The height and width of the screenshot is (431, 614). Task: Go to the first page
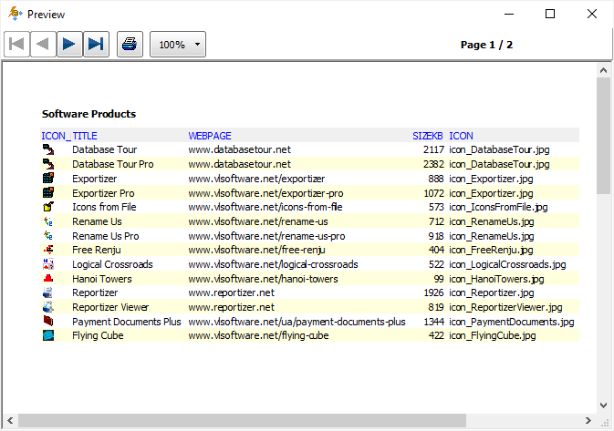[x=16, y=45]
